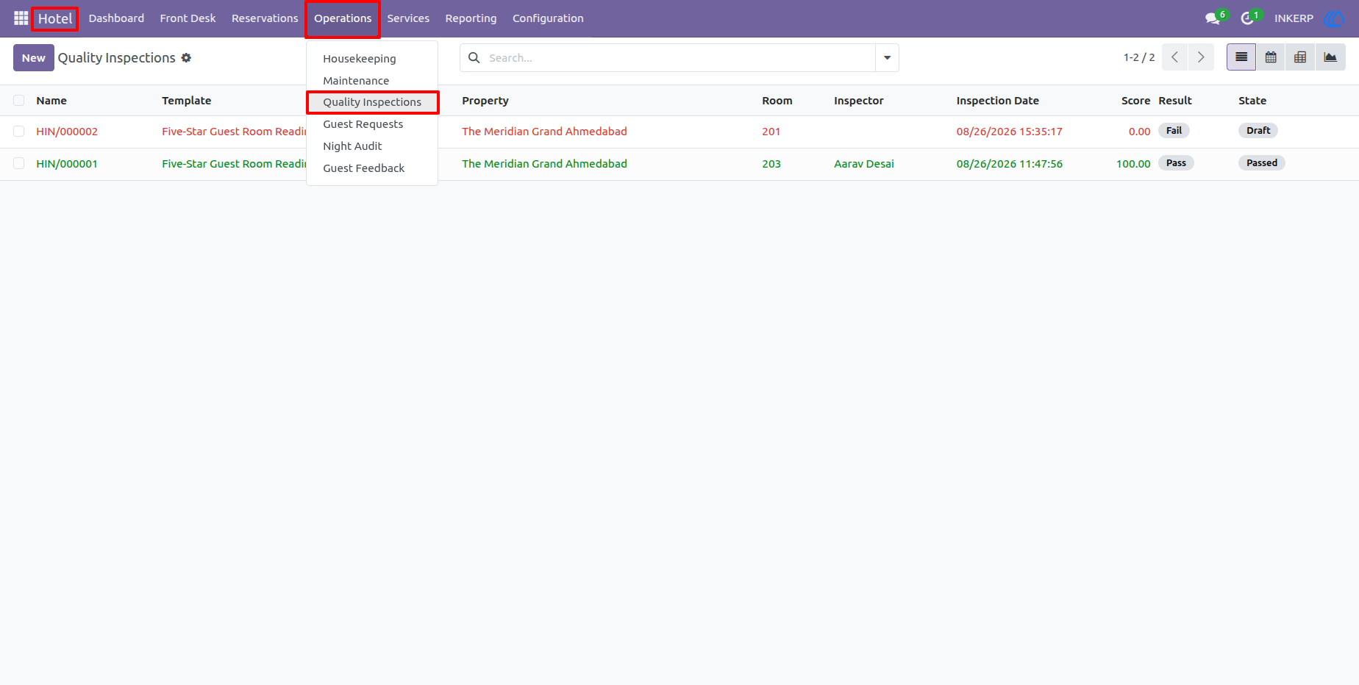Sort by the Inspection Date column header
This screenshot has width=1359, height=685.
click(997, 101)
